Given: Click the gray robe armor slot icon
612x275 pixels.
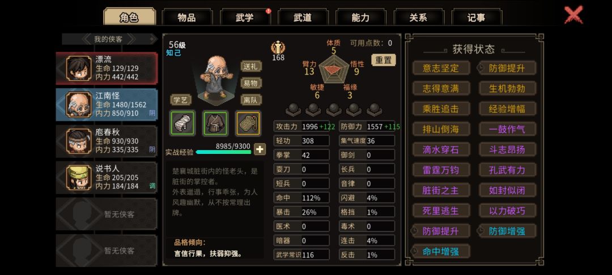Looking at the screenshot, I should click(x=215, y=123).
